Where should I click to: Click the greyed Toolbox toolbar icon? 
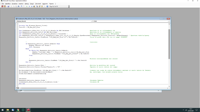(44, 6)
